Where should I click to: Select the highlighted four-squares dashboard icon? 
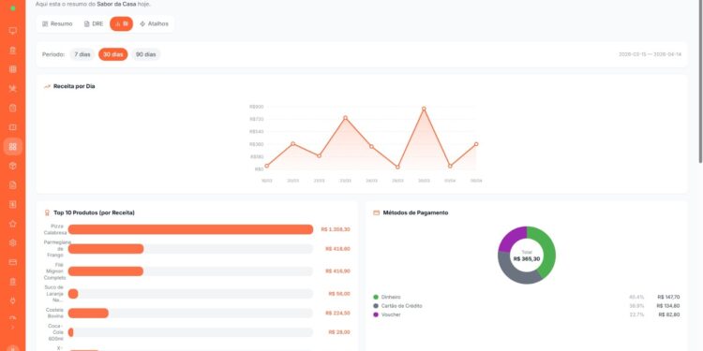coord(12,146)
